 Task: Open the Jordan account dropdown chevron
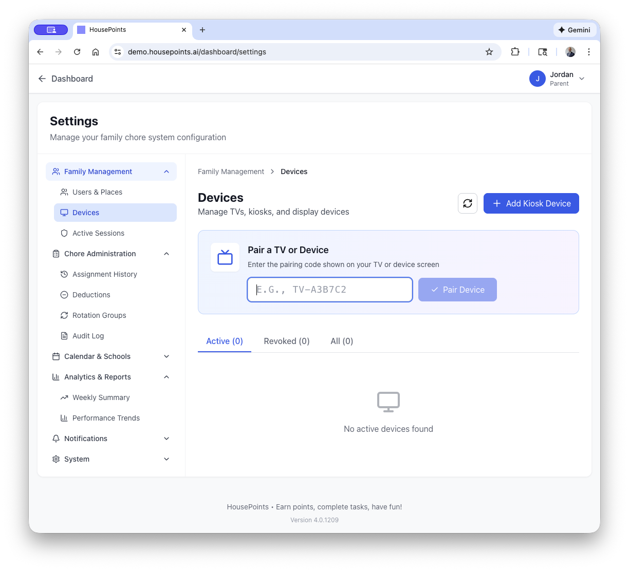click(582, 79)
